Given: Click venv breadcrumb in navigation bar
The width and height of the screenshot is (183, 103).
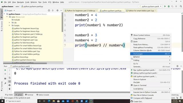Looking at the screenshot, I should point(17,7).
